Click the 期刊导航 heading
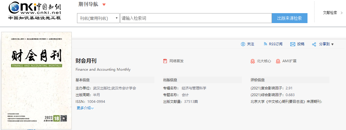Viewport: 346px width, 130px height. (x=88, y=4)
